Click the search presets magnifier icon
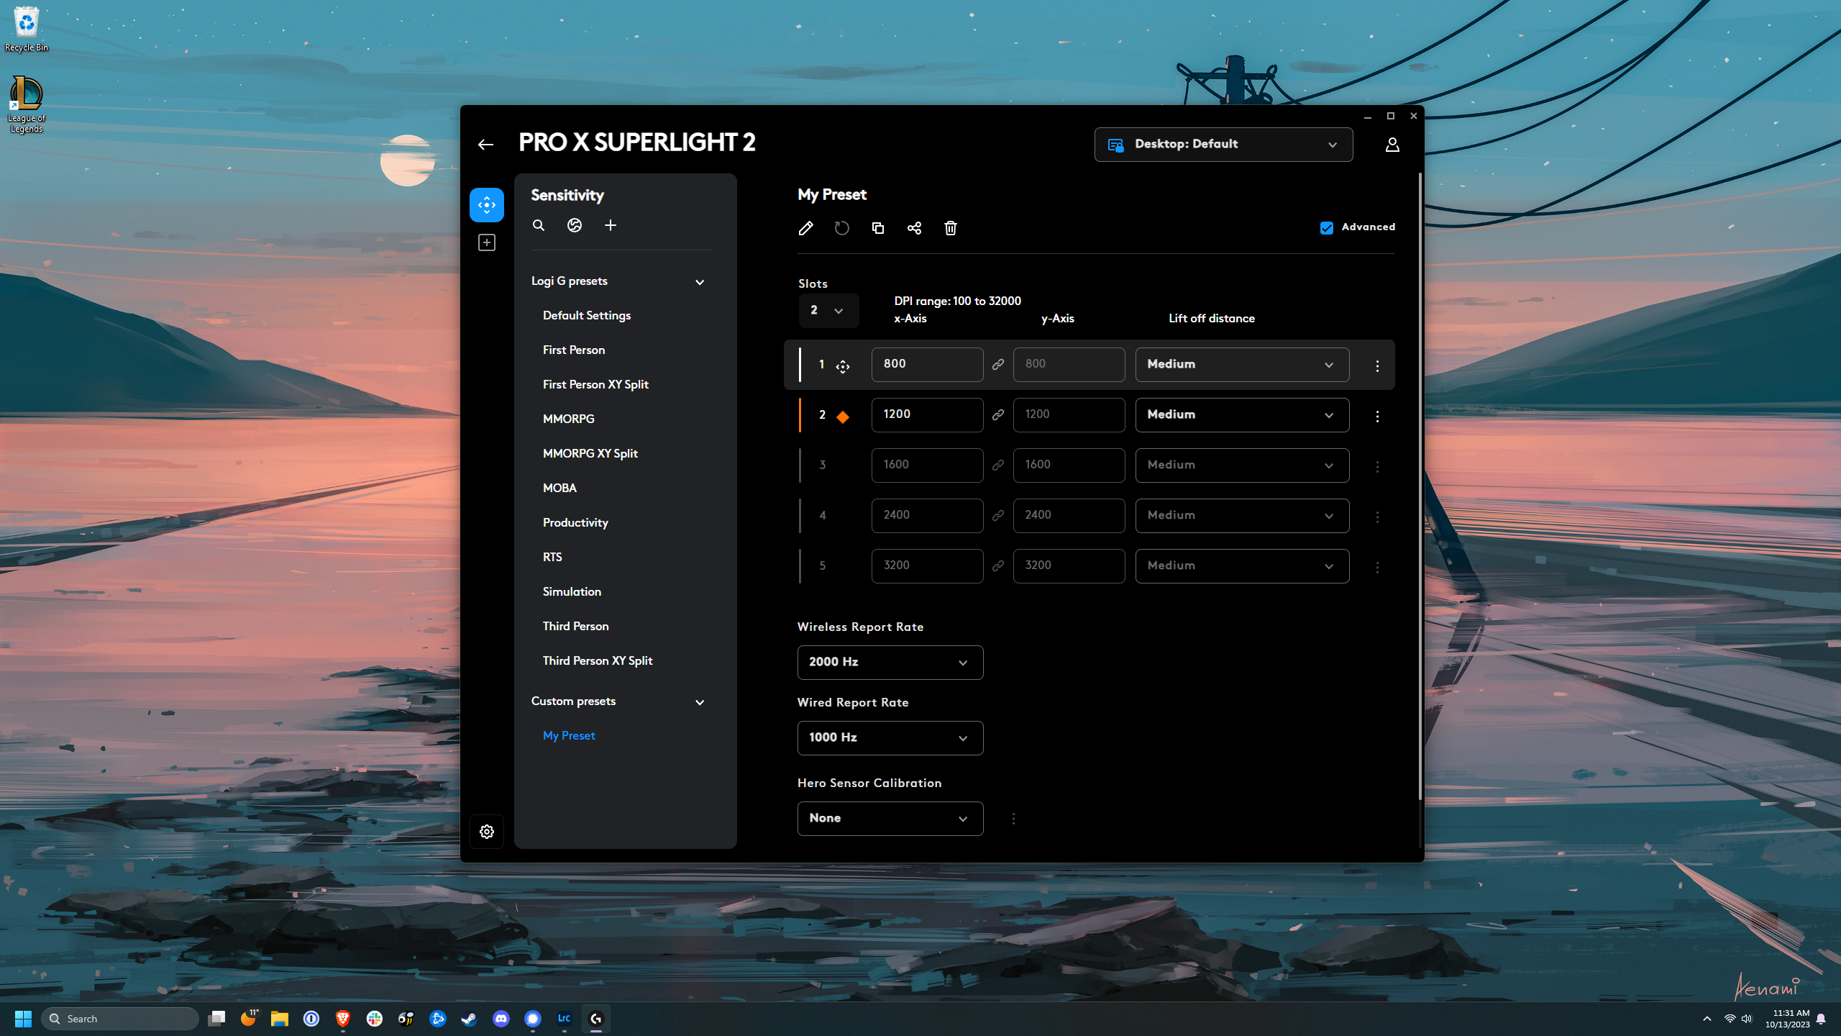The height and width of the screenshot is (1036, 1841). [x=539, y=225]
